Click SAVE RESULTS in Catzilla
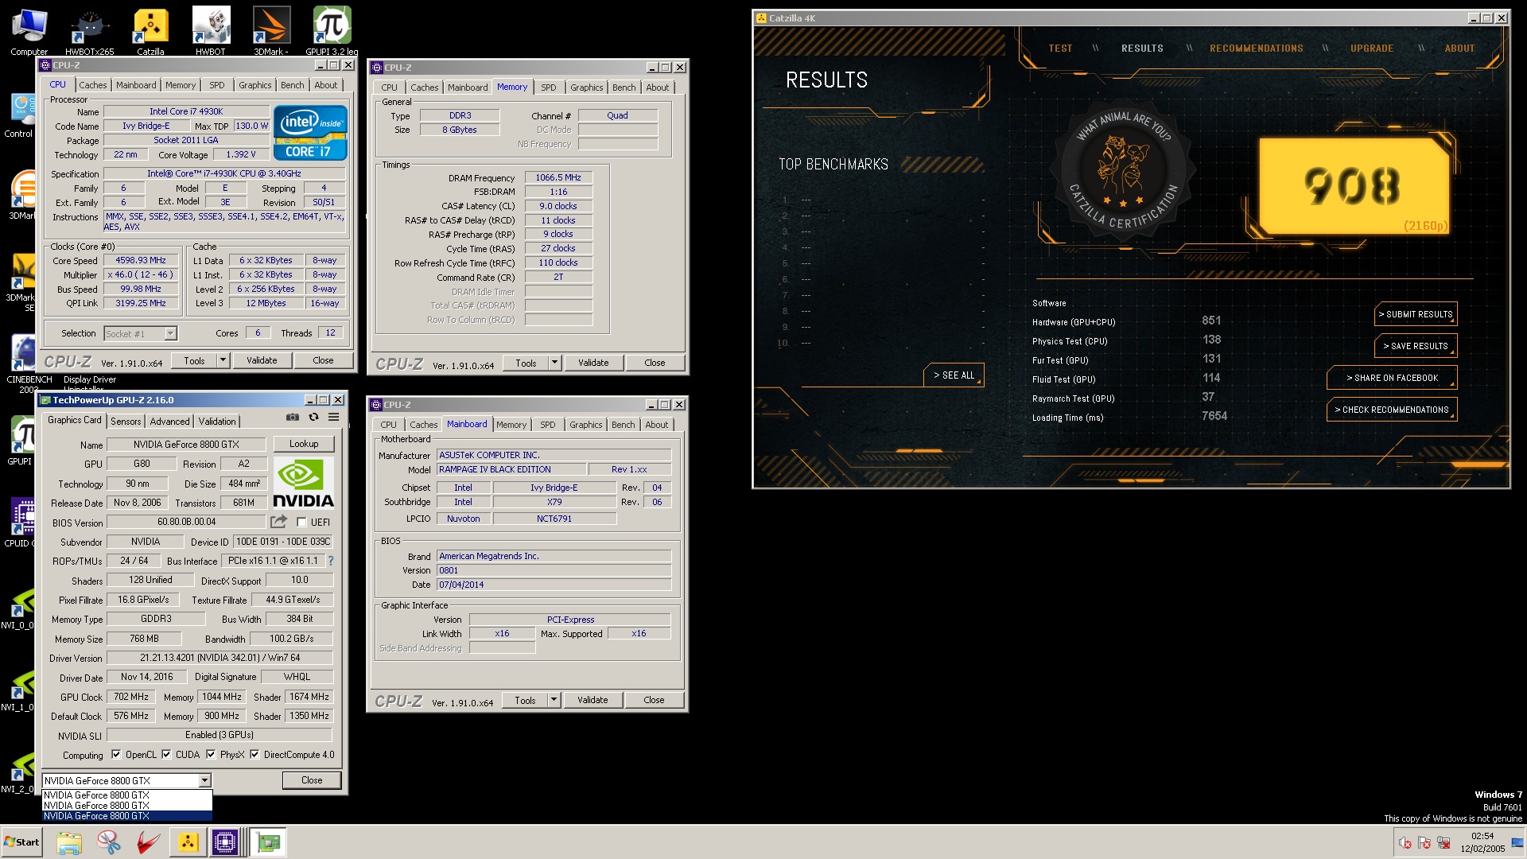Image resolution: width=1527 pixels, height=859 pixels. click(x=1416, y=346)
